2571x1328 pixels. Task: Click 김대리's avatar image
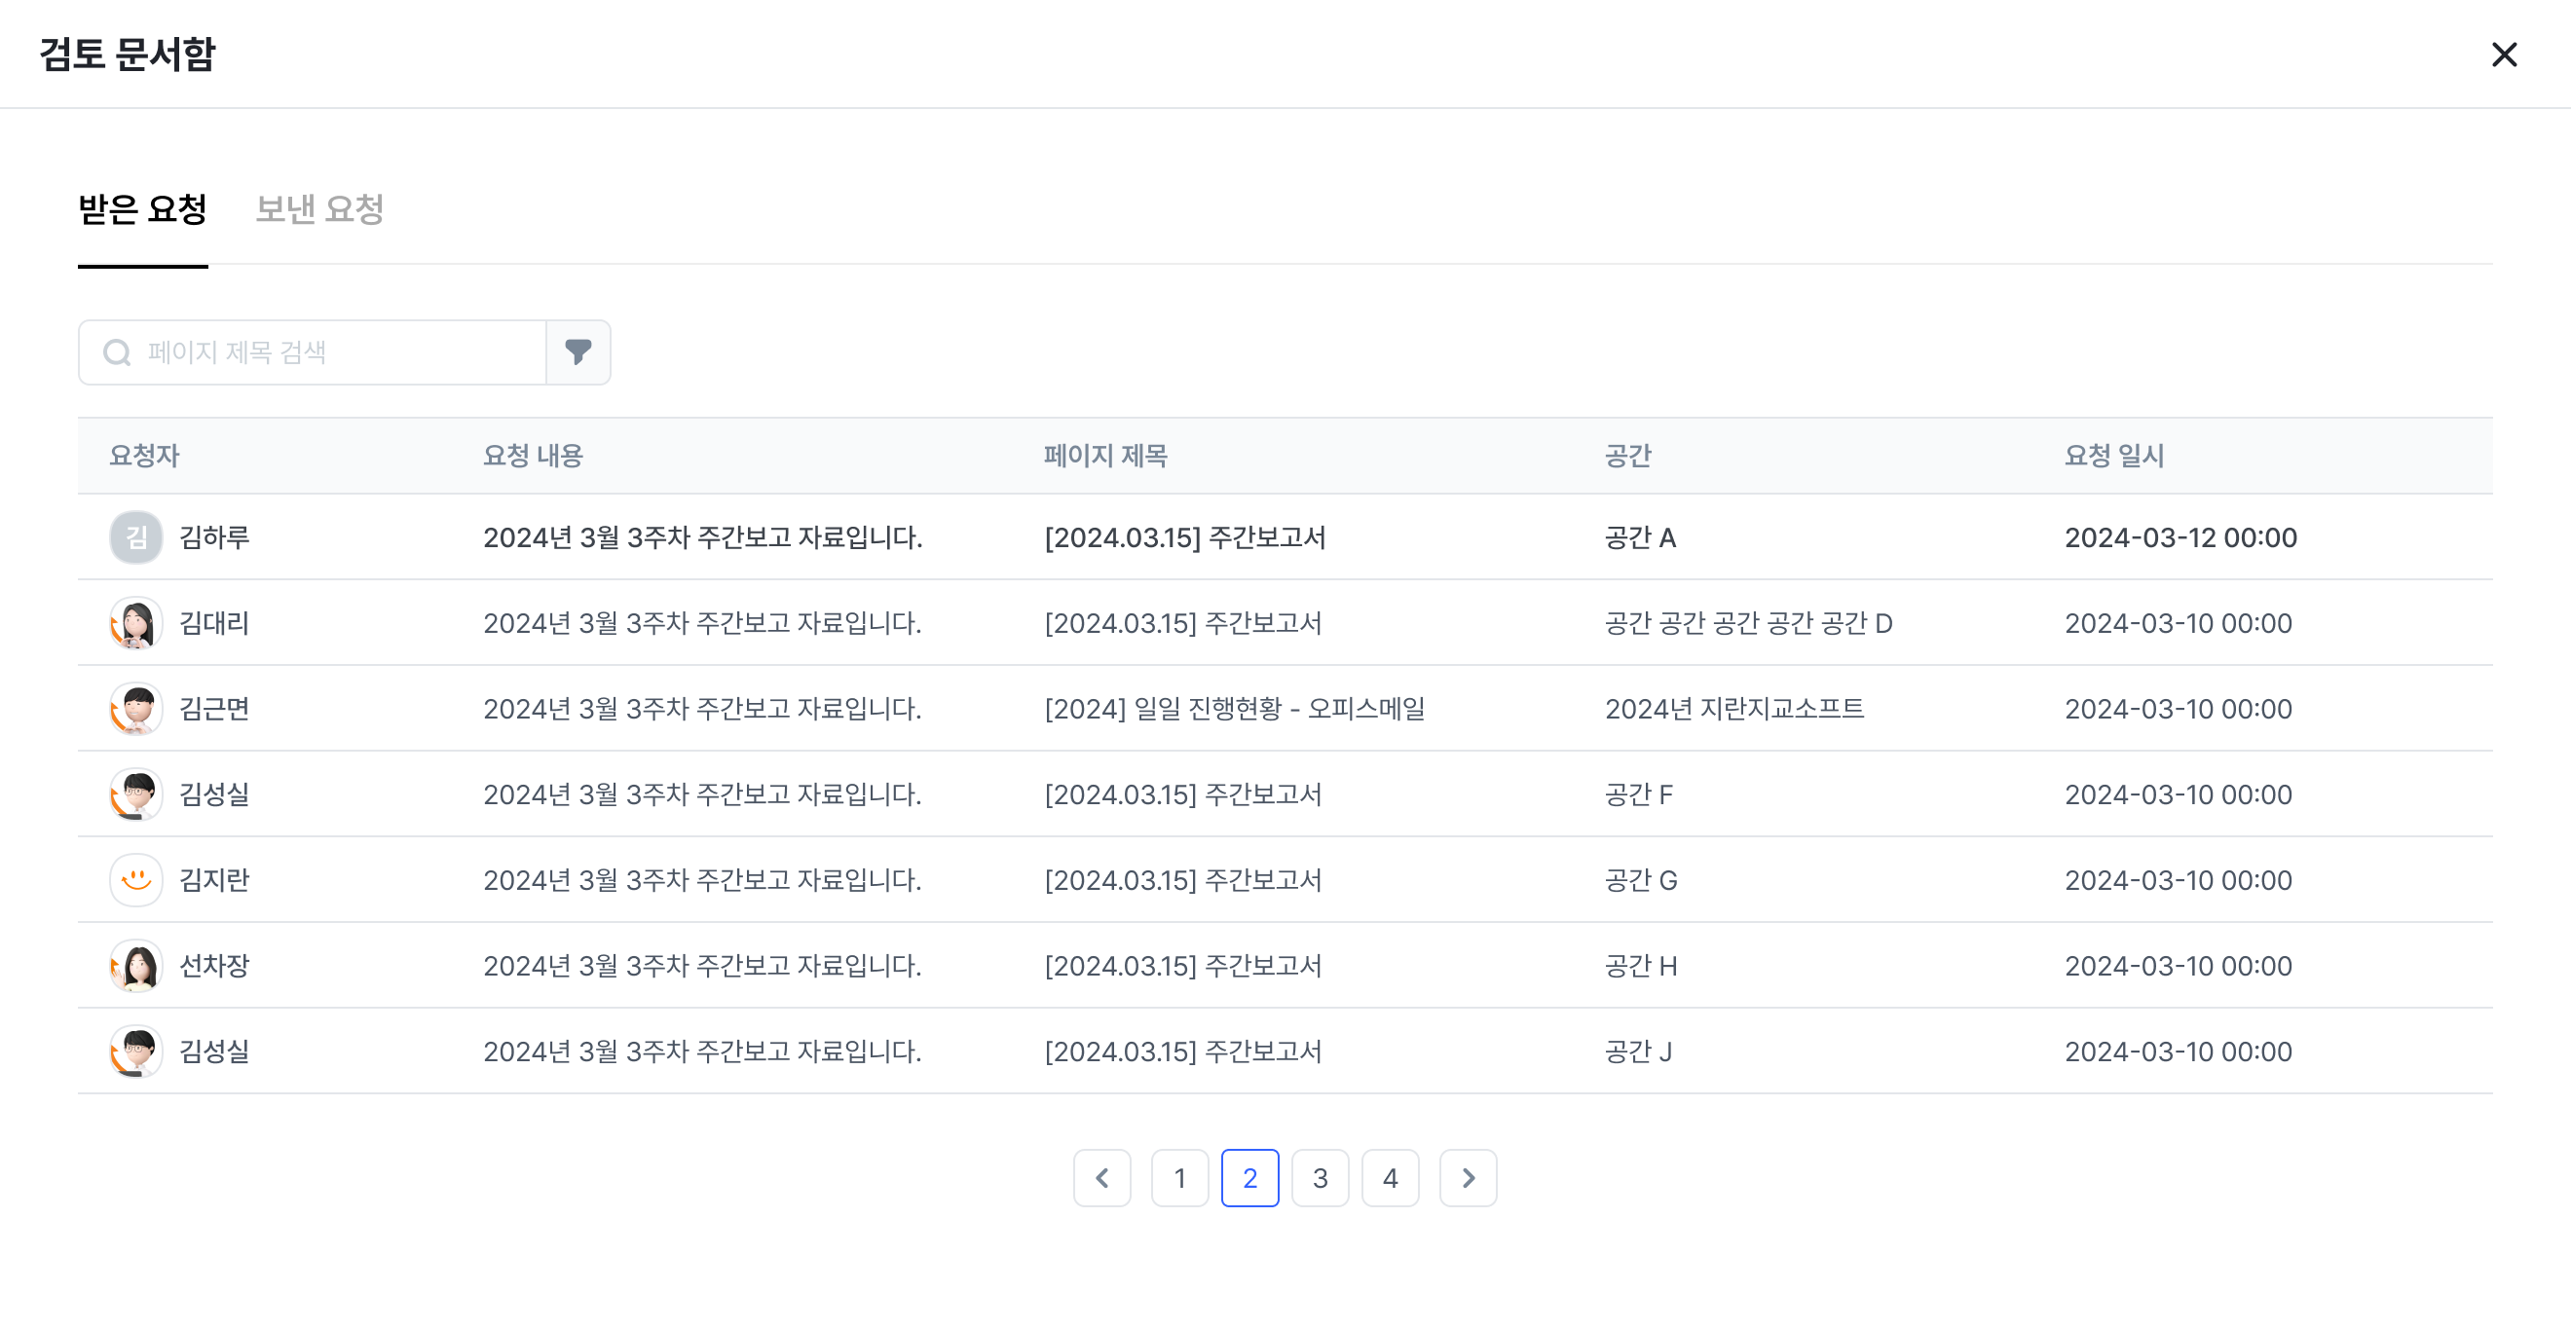(x=135, y=623)
